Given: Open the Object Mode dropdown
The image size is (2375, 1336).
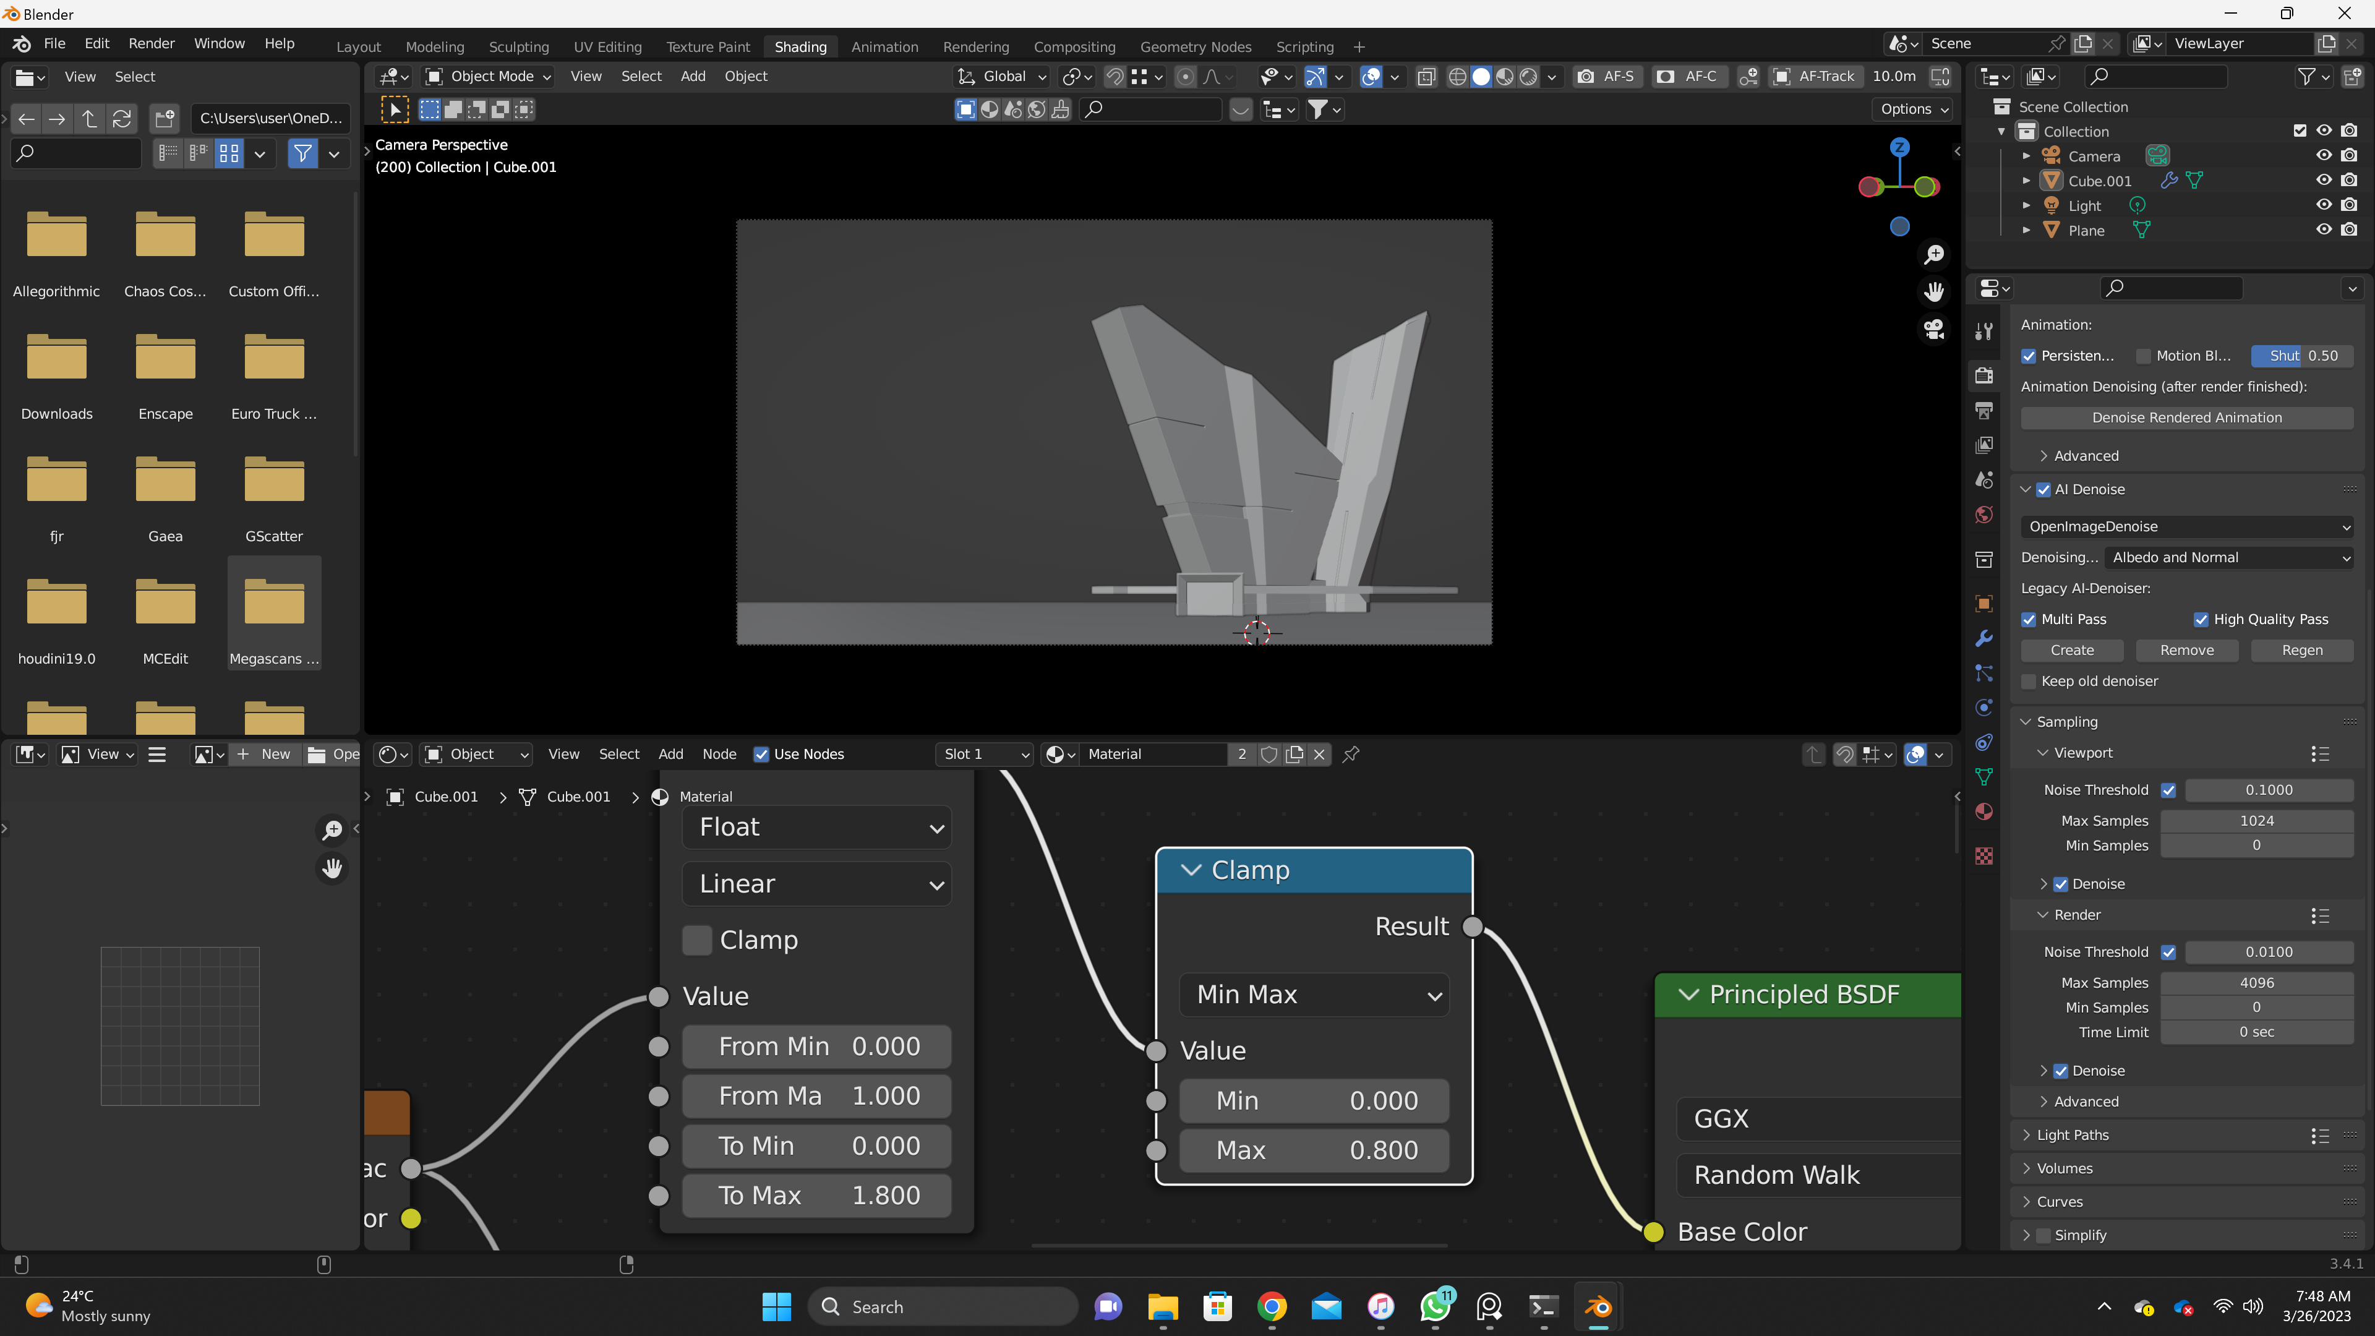Looking at the screenshot, I should 488,77.
